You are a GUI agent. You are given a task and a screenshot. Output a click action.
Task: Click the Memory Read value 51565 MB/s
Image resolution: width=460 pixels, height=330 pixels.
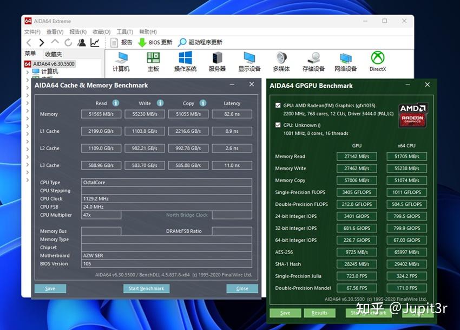click(x=101, y=114)
